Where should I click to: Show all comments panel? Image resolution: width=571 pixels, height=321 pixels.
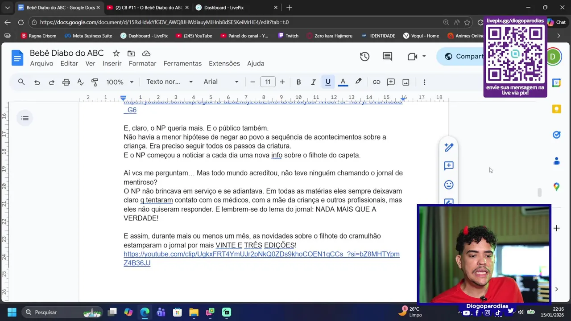click(387, 57)
